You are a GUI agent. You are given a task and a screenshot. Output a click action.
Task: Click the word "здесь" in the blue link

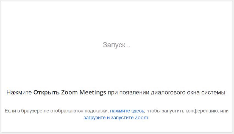click(x=138, y=111)
